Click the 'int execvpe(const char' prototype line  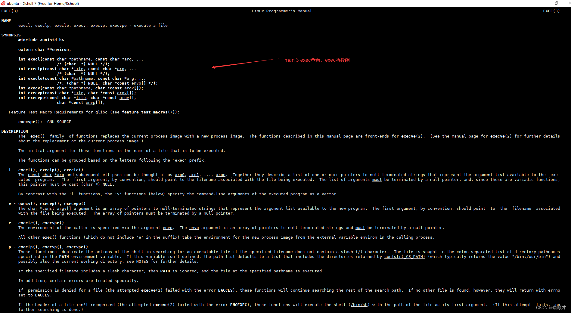tap(77, 98)
